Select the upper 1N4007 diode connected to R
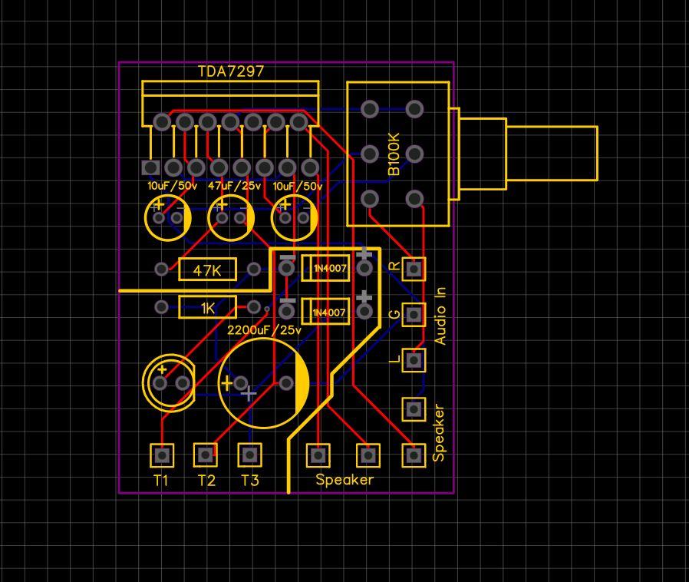Screen dimensions: 689x582 pyautogui.click(x=325, y=268)
